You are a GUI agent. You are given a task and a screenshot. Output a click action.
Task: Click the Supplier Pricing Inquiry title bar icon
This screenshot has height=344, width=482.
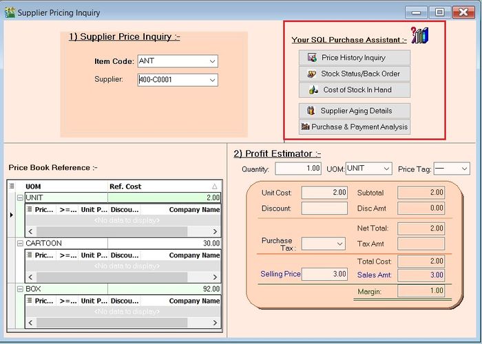(9, 12)
